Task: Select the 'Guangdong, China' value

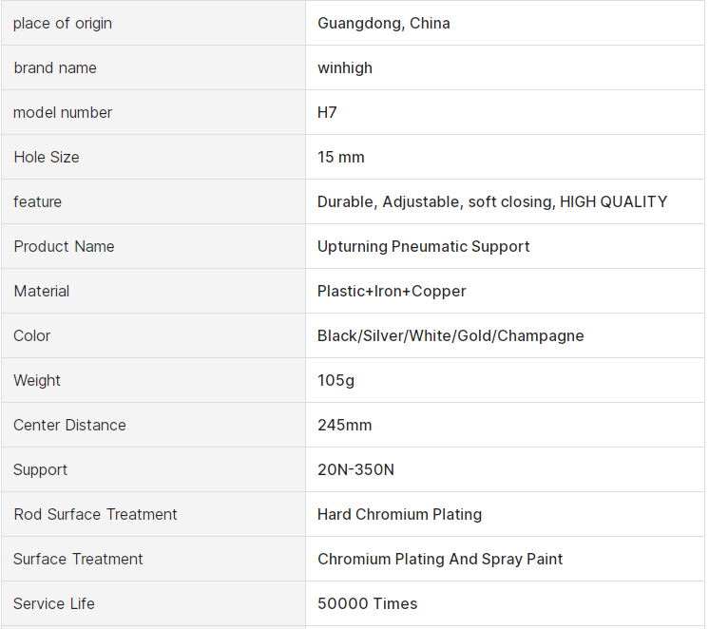Action: (384, 23)
